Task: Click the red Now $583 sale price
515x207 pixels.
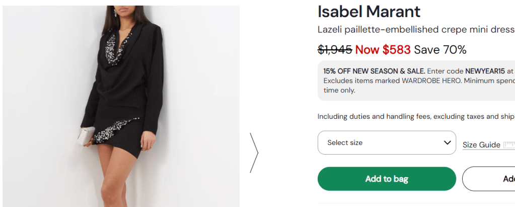Action: pyautogui.click(x=383, y=50)
